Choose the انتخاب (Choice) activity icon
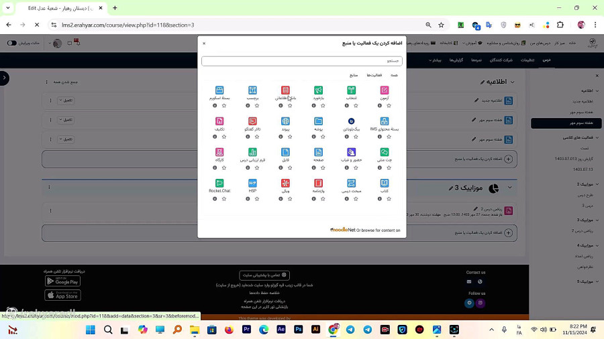604x339 pixels. click(x=351, y=90)
